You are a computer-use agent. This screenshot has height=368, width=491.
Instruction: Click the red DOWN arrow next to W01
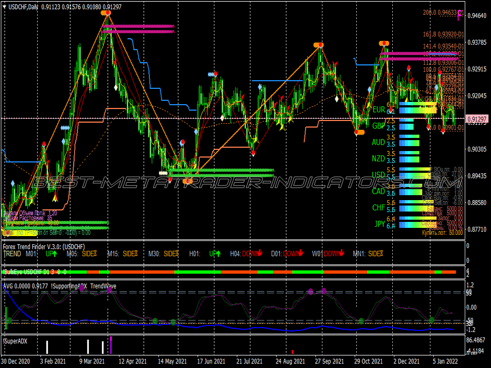click(x=342, y=253)
